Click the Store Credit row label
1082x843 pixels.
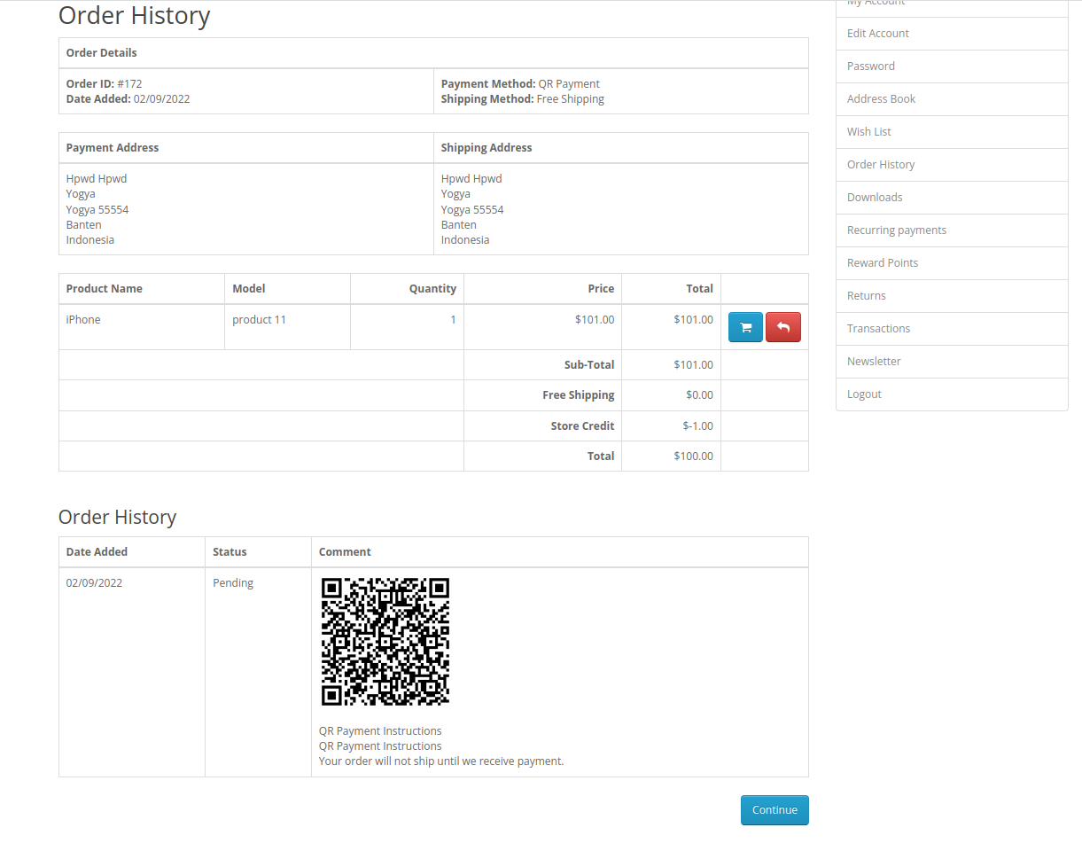click(582, 426)
